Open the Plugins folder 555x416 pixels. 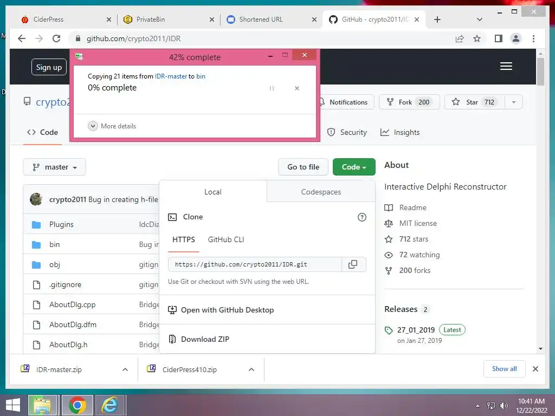click(x=62, y=224)
